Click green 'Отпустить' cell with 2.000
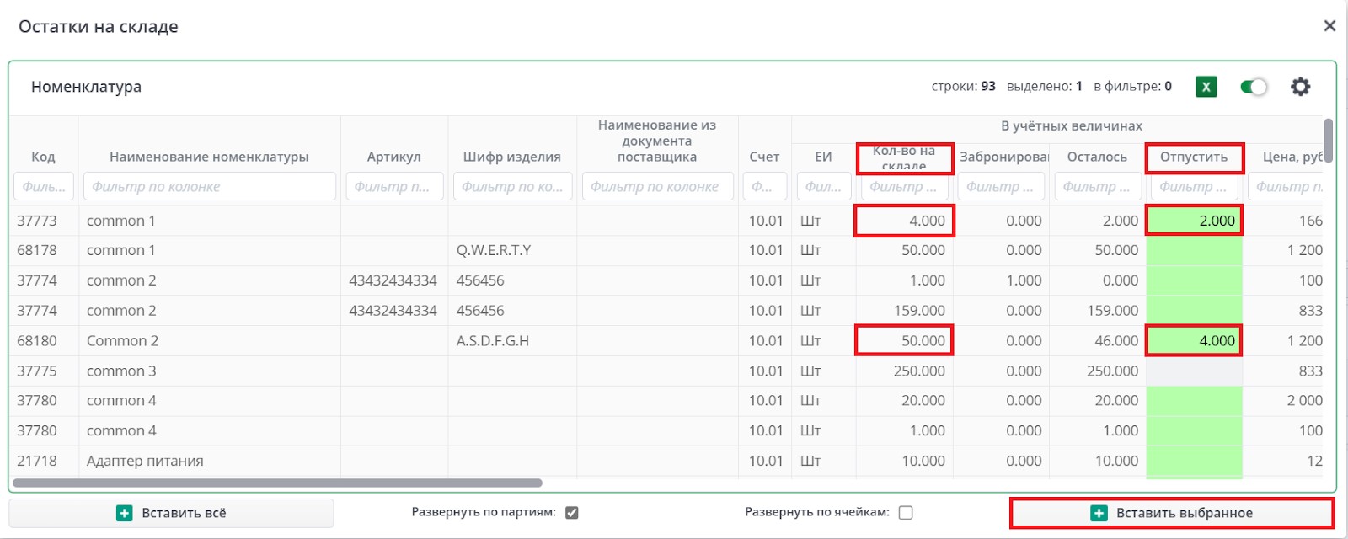This screenshot has height=539, width=1348. 1194,221
